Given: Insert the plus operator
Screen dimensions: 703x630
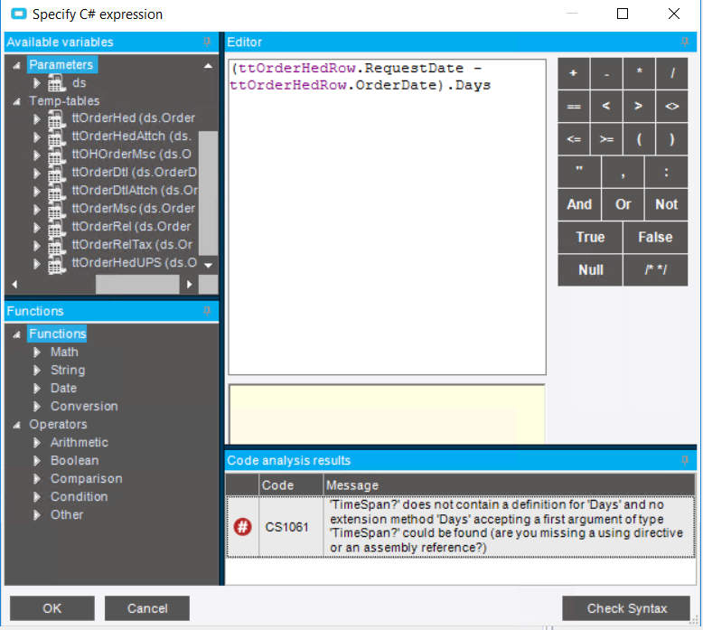Looking at the screenshot, I should coord(574,73).
